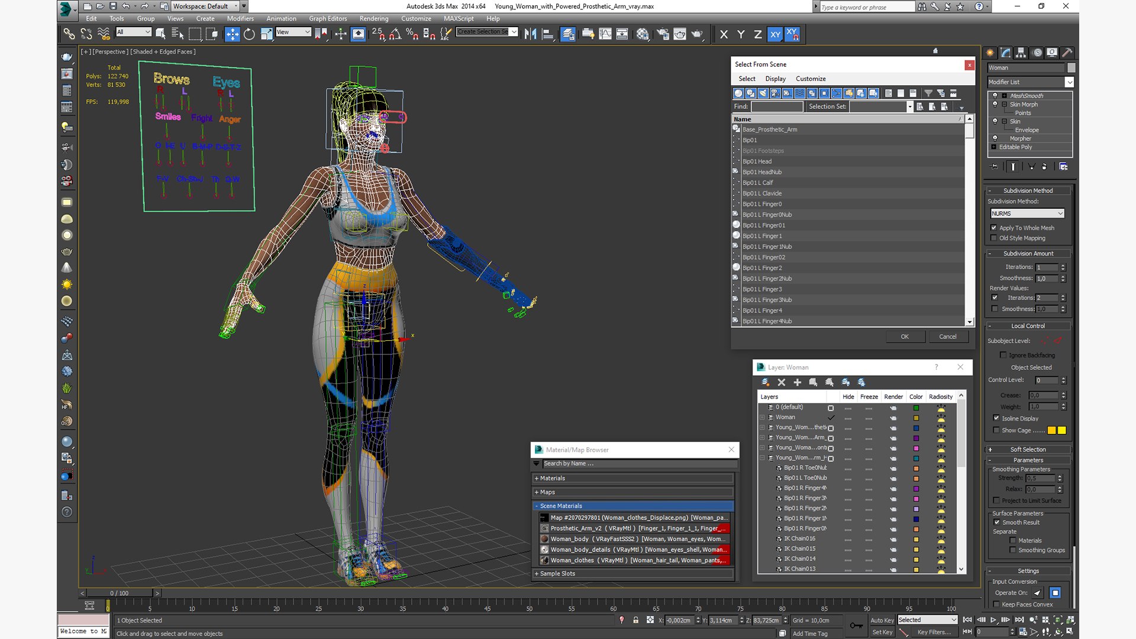The width and height of the screenshot is (1136, 639).
Task: Open the Modifier List dropdown
Action: [1030, 82]
